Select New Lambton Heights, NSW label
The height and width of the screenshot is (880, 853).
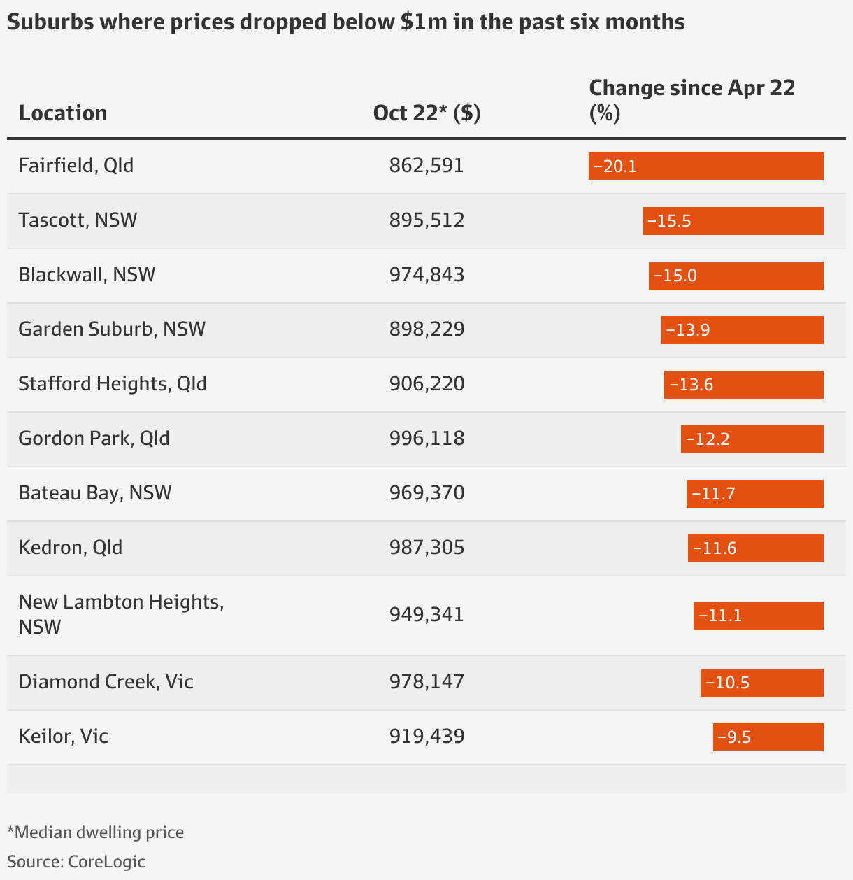click(122, 614)
